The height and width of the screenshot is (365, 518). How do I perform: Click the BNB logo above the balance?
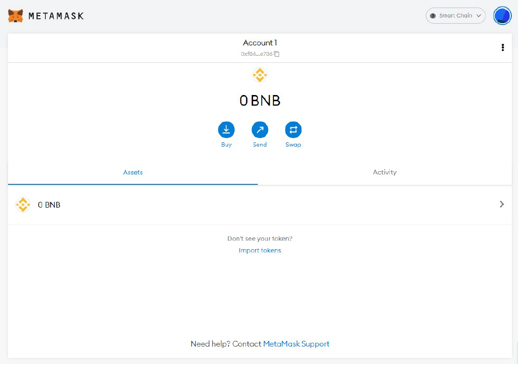tap(260, 75)
